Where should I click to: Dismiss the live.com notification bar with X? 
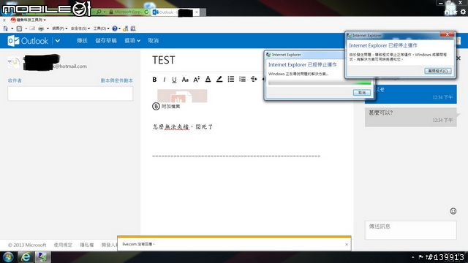click(x=347, y=245)
